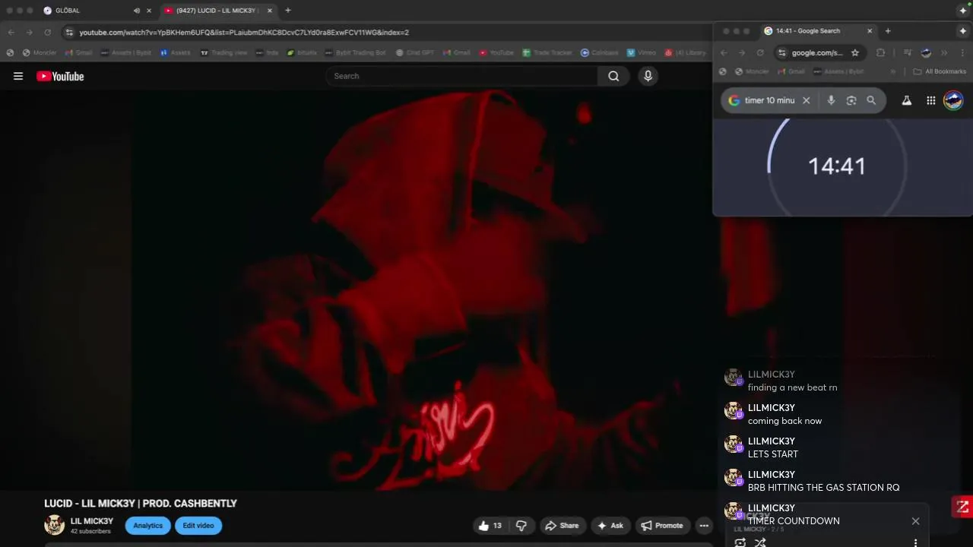Open channel Analytics
The width and height of the screenshot is (973, 547).
coord(147,526)
